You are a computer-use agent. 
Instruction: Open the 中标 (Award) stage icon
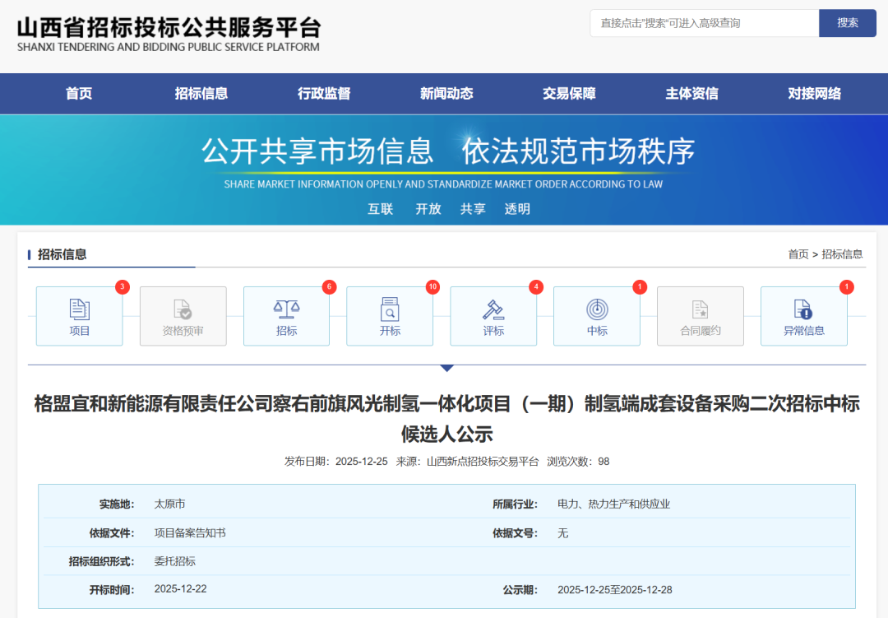[x=597, y=316]
